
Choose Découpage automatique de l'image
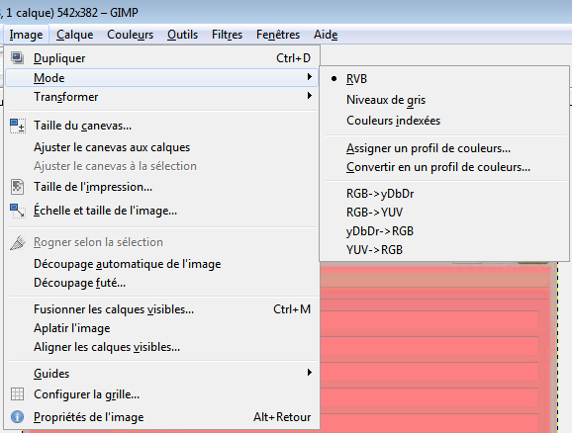coord(162,264)
